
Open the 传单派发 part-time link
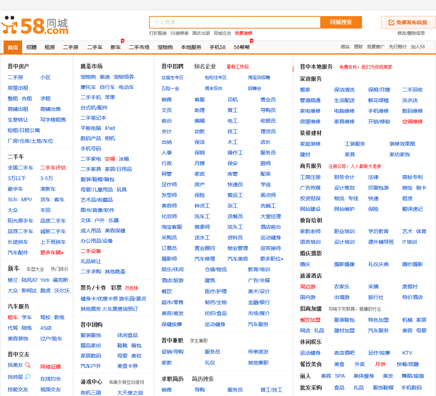258,352
